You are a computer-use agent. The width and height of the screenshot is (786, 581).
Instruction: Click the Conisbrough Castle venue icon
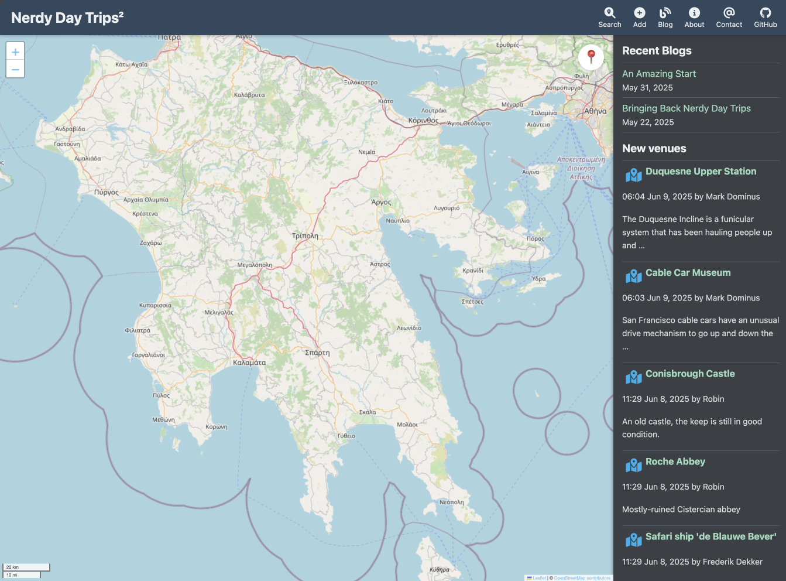[633, 377]
